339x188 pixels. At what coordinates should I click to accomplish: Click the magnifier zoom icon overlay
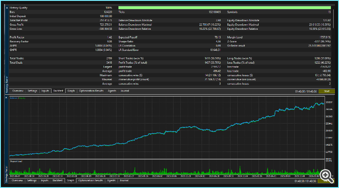[326, 176]
